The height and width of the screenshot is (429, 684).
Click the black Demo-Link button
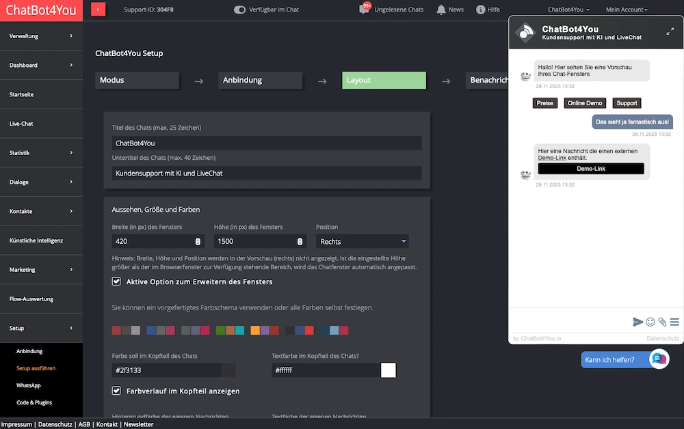(x=591, y=169)
